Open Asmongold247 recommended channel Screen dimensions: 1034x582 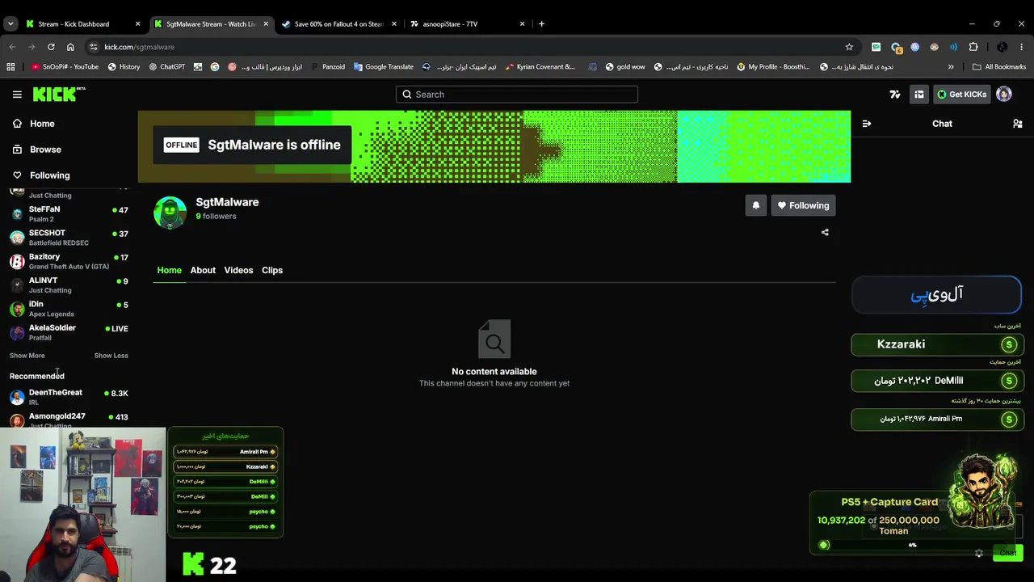[69, 420]
